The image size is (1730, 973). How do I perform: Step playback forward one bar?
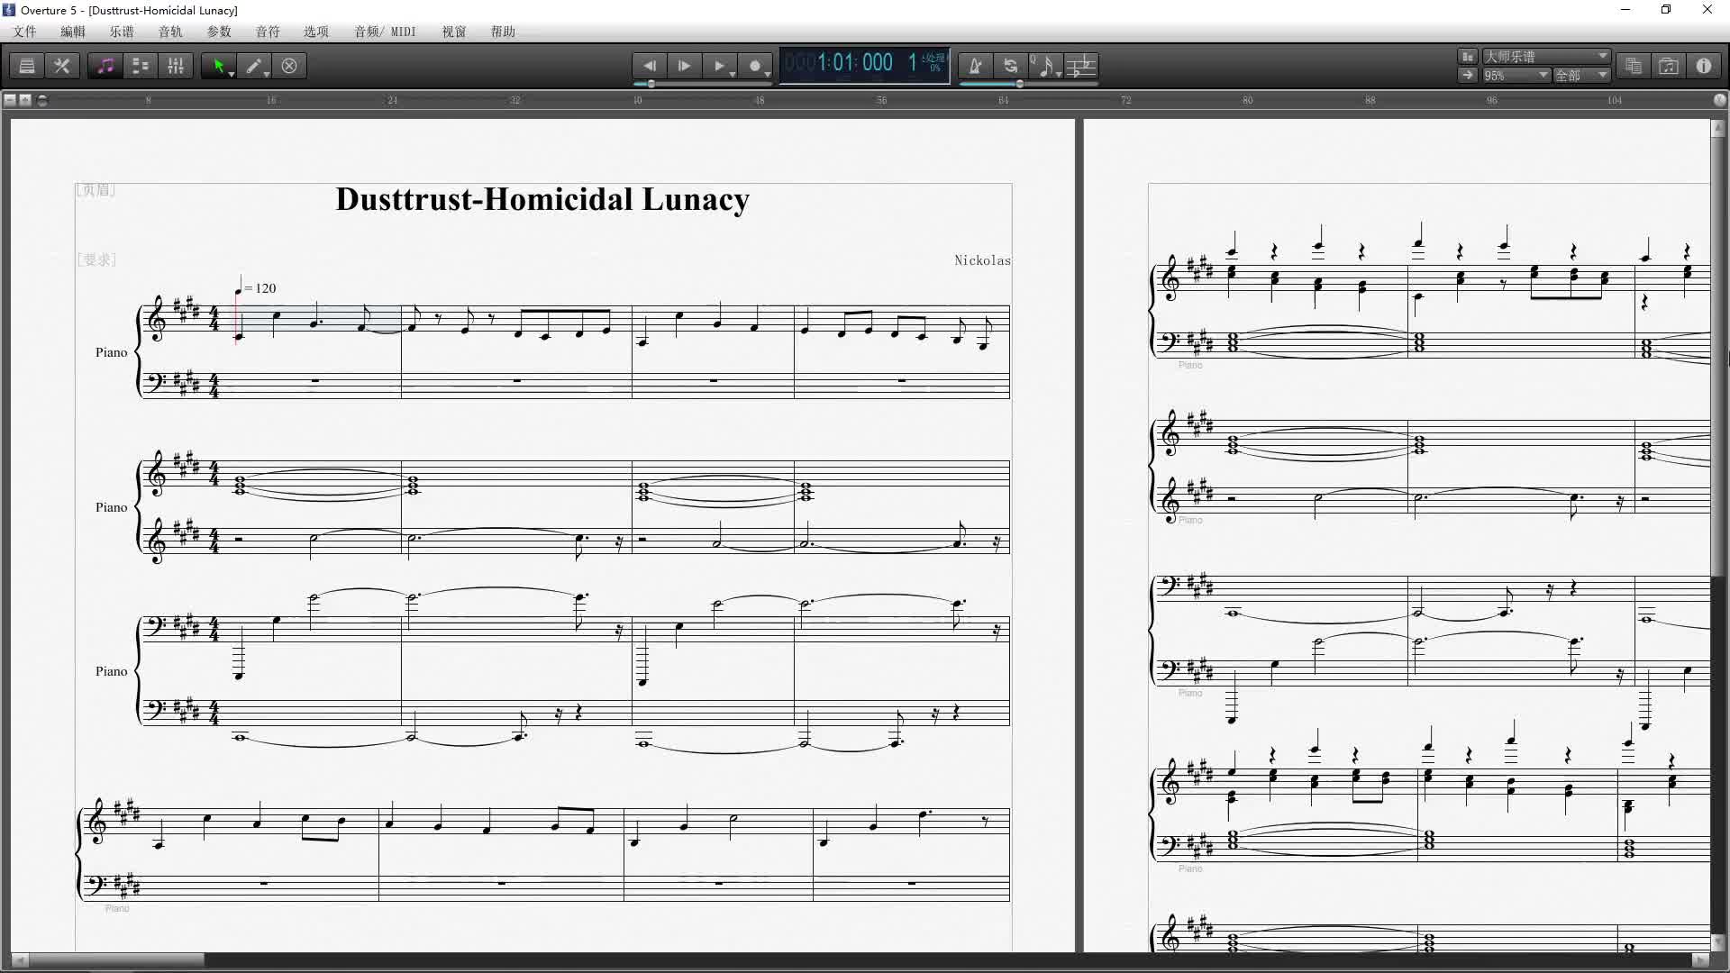[x=684, y=66]
